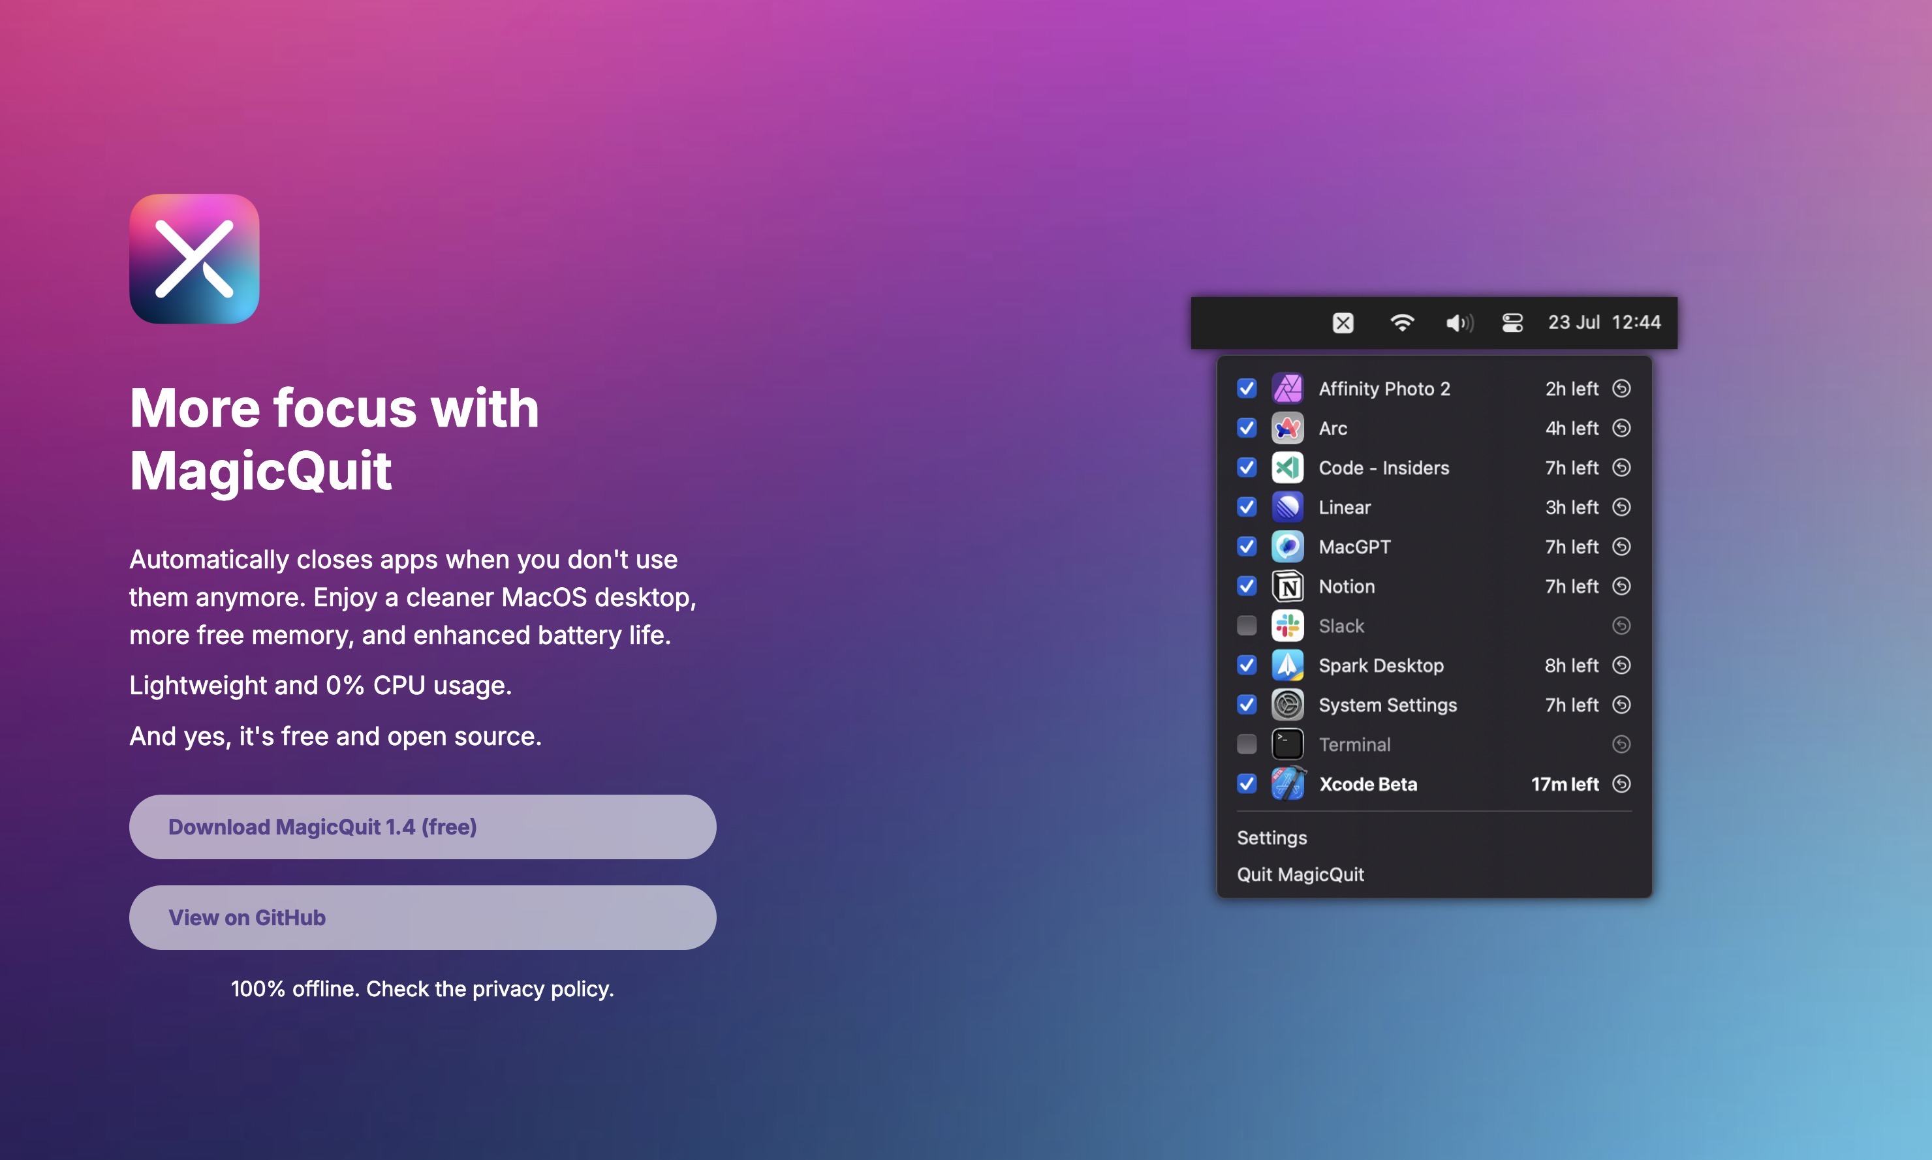Open the Wi-Fi menu bar icon
The width and height of the screenshot is (1932, 1160).
1402,323
